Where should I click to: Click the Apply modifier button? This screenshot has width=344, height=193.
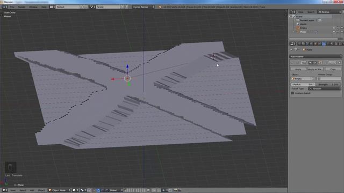[x=298, y=69]
